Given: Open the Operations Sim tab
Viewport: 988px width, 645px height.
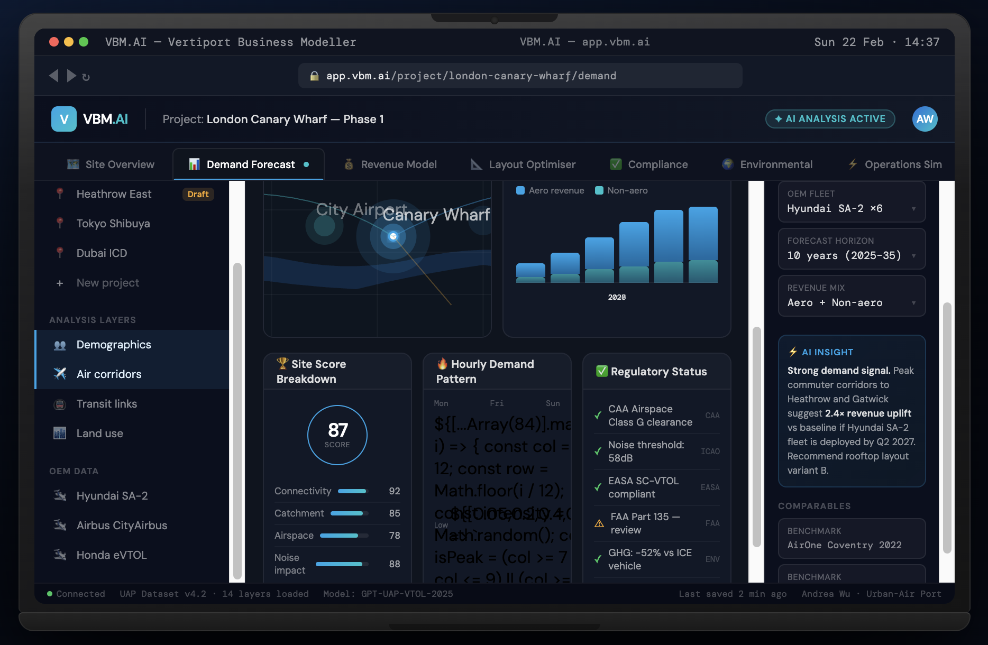Looking at the screenshot, I should (x=895, y=164).
